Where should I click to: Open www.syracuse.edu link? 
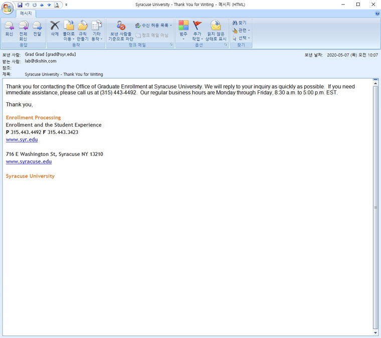coord(29,161)
